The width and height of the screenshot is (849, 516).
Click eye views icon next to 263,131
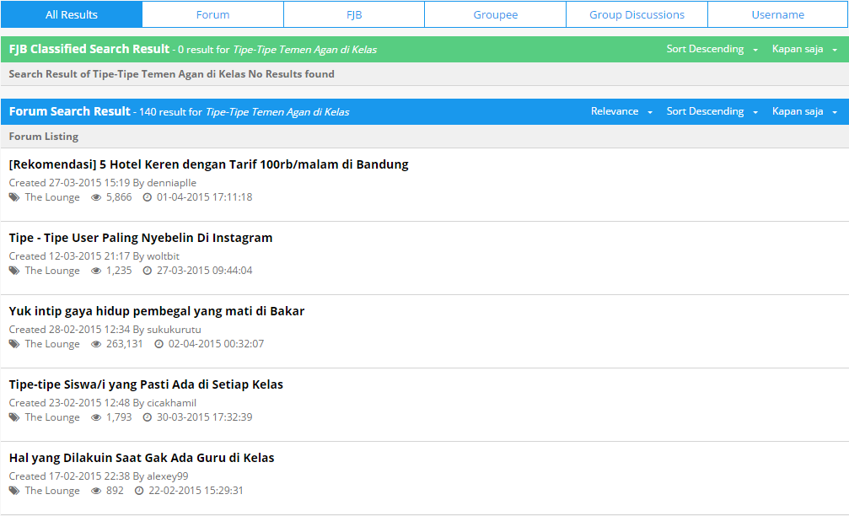pyautogui.click(x=96, y=344)
